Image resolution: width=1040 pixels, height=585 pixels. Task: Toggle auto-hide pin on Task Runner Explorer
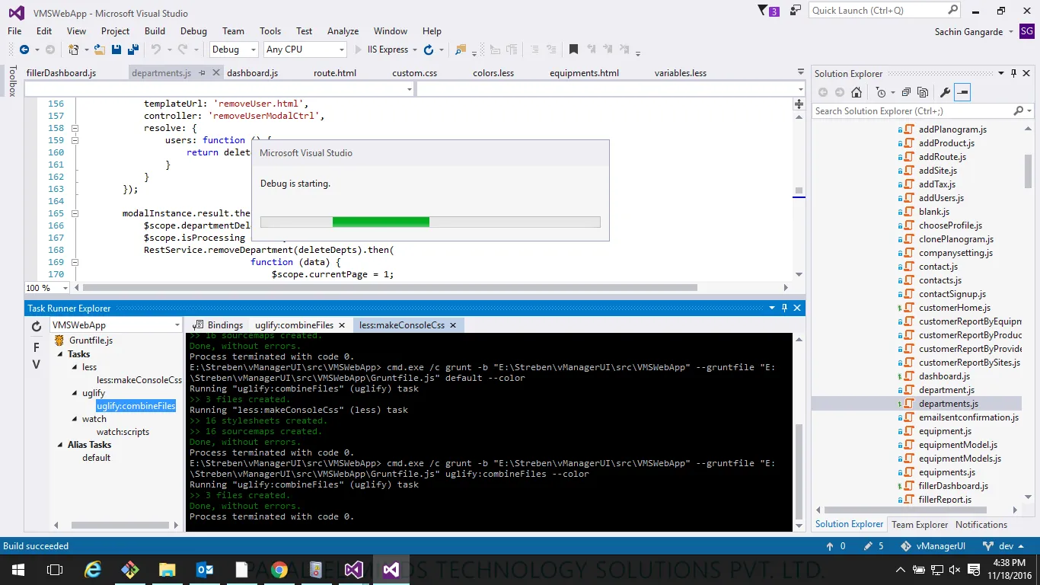[784, 308]
